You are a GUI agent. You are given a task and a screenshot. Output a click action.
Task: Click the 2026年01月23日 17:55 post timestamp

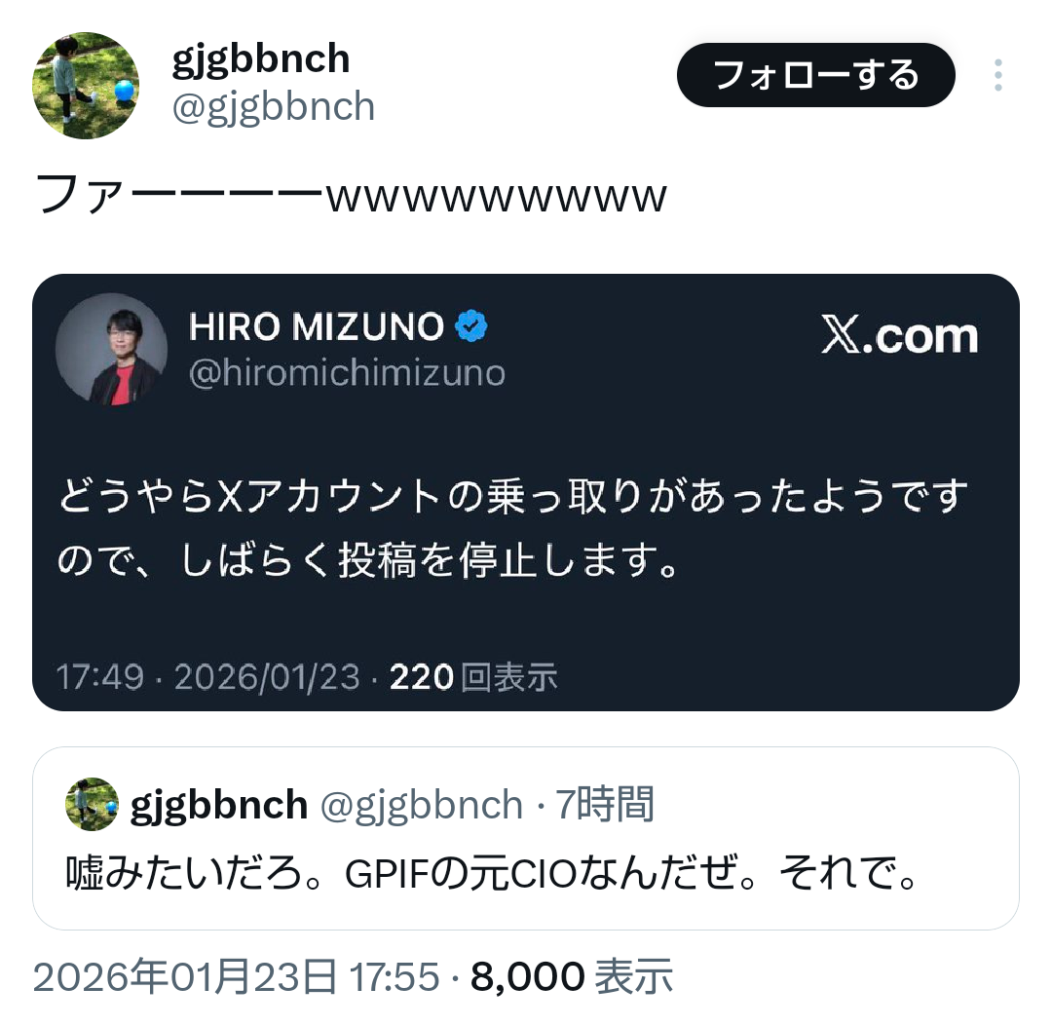point(236,976)
